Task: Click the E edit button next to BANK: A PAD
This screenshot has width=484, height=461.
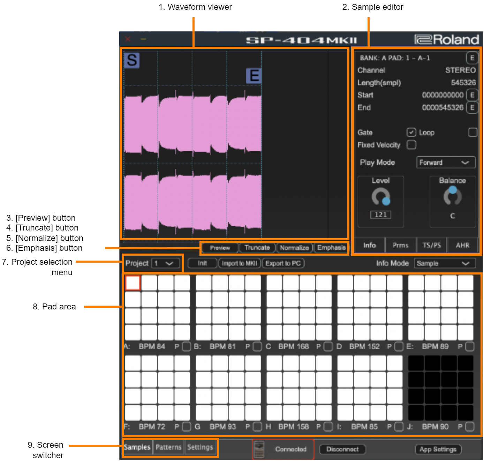Action: tap(472, 58)
